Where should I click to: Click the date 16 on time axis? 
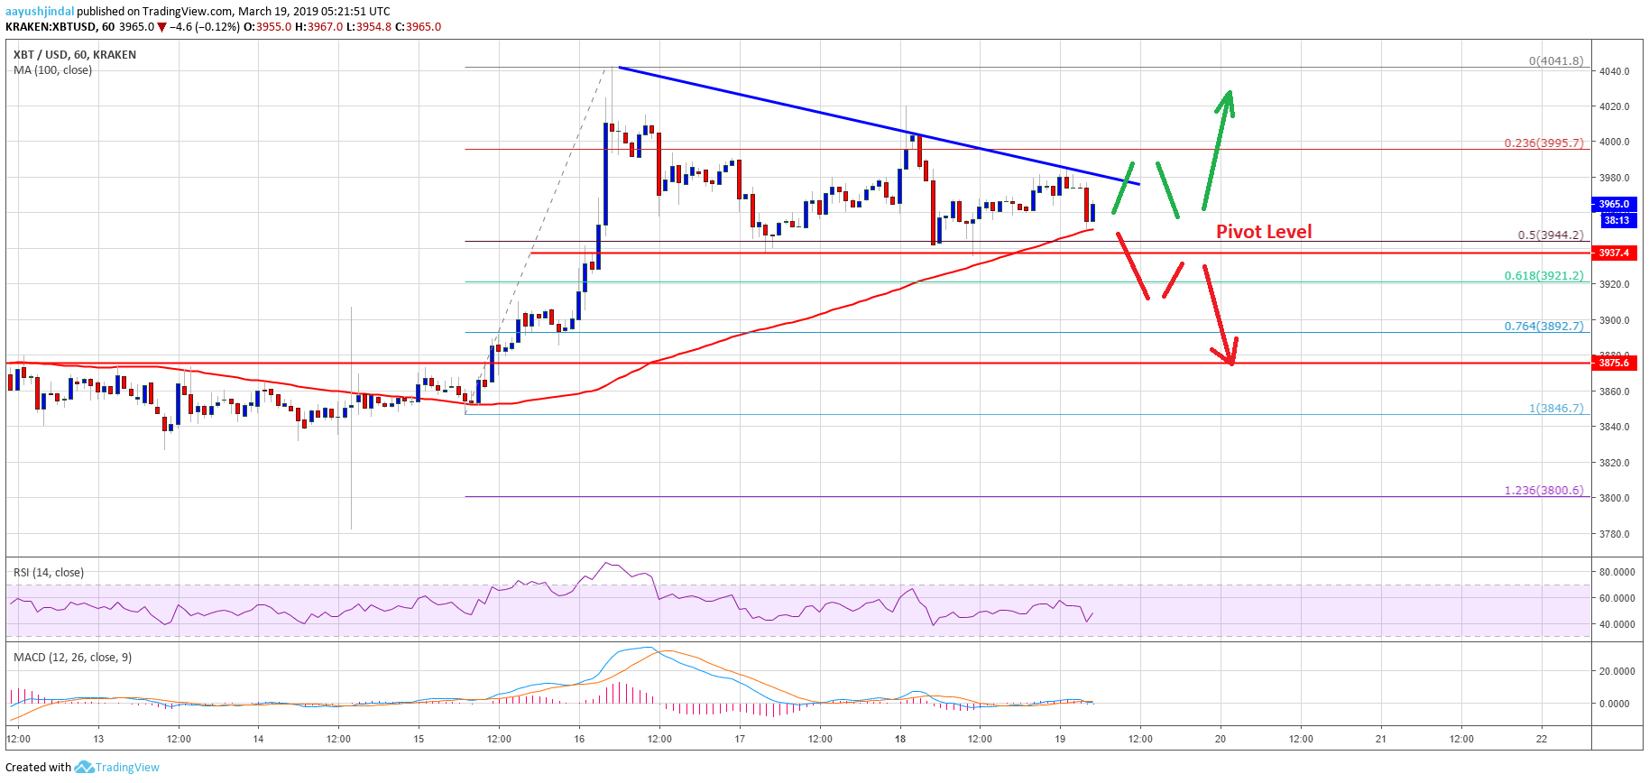pos(579,740)
